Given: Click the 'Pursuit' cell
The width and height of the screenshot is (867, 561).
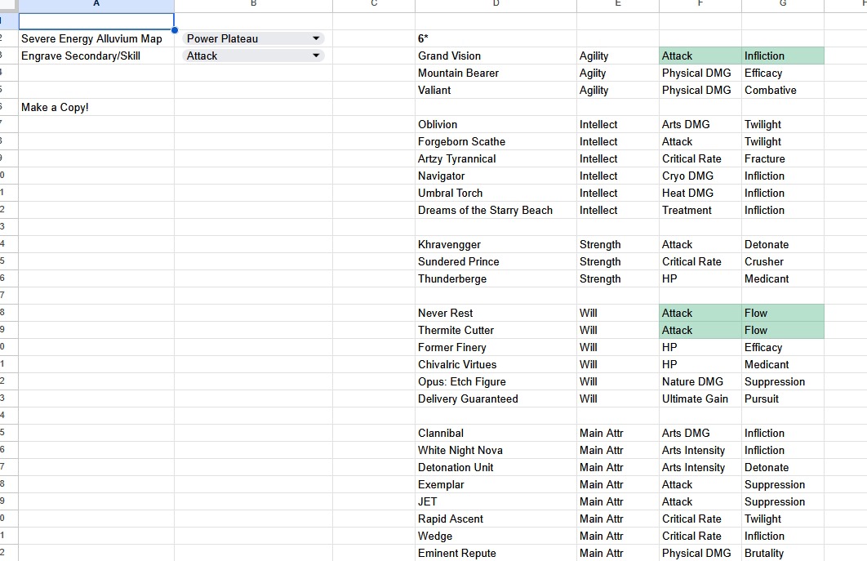Looking at the screenshot, I should click(x=783, y=398).
